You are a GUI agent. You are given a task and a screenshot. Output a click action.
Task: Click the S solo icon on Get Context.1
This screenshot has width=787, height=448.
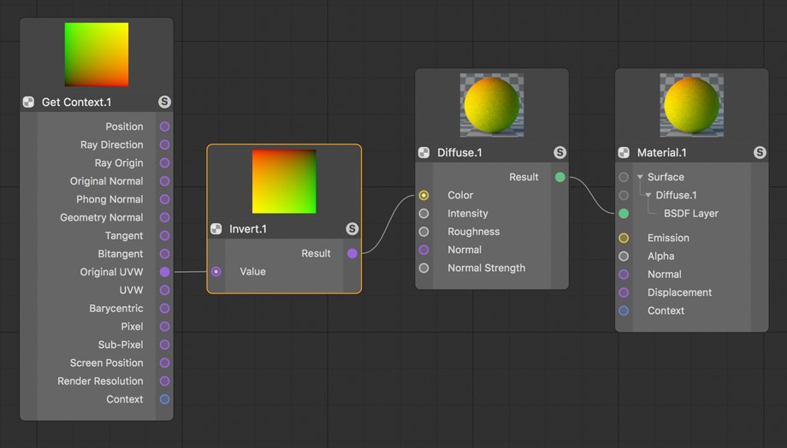(x=164, y=102)
